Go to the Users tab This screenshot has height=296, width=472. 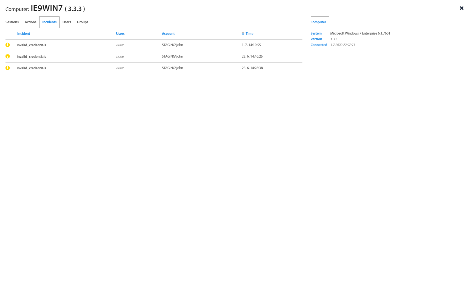67,22
